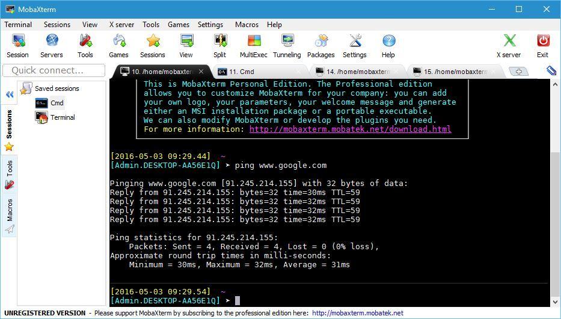
Task: Click the '[2016-05-03 09:29.54]' timestamp
Action: pyautogui.click(x=161, y=292)
